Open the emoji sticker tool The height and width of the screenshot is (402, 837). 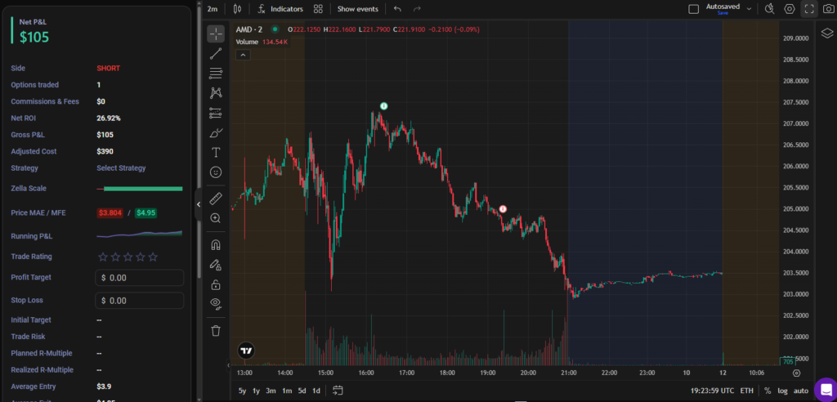216,172
